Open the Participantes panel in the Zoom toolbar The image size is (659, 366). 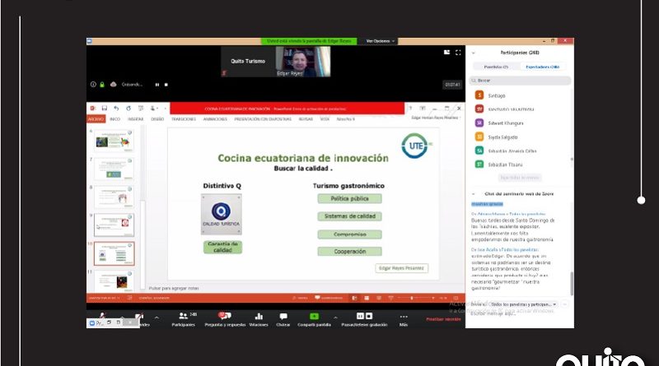184,319
